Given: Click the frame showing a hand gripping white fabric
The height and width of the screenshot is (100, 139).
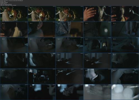Looking at the screenshot, I should click(97, 76).
